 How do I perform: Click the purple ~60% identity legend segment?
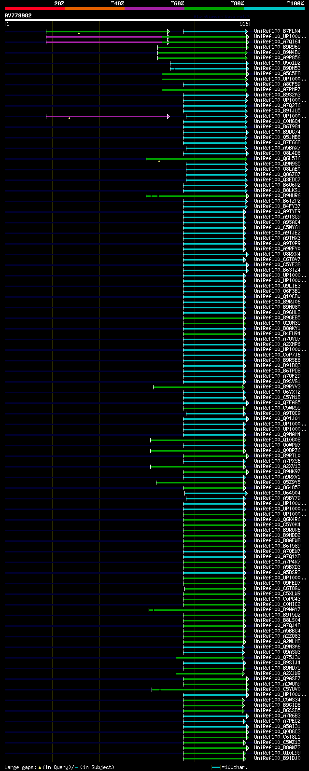click(154, 9)
